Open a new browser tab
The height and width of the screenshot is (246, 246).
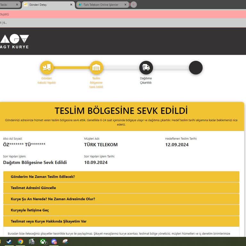[x=134, y=4]
